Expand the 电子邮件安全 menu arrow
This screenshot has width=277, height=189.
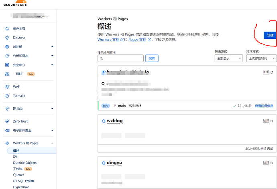point(52,131)
